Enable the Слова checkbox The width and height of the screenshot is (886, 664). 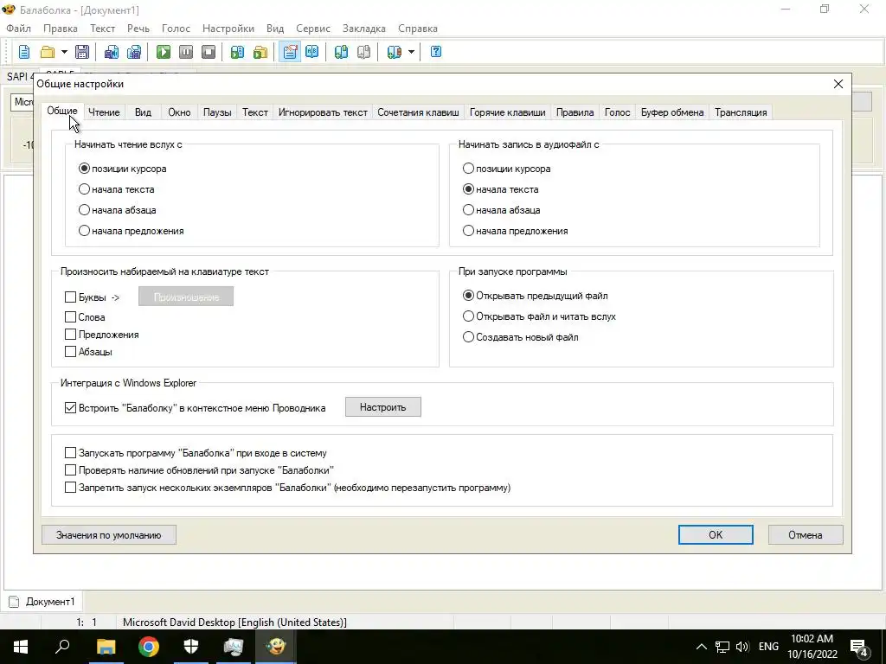click(71, 317)
